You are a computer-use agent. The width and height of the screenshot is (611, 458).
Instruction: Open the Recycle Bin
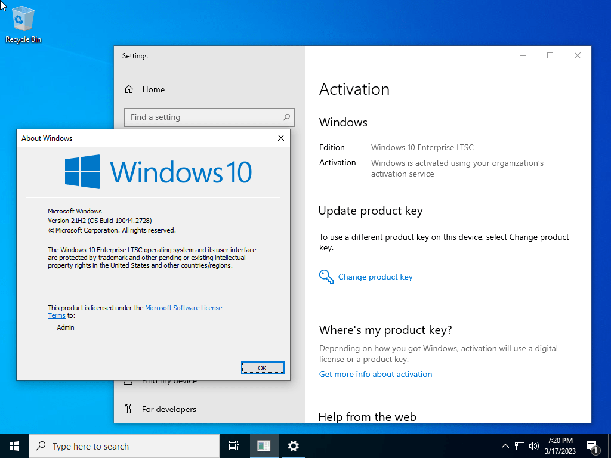point(23,18)
